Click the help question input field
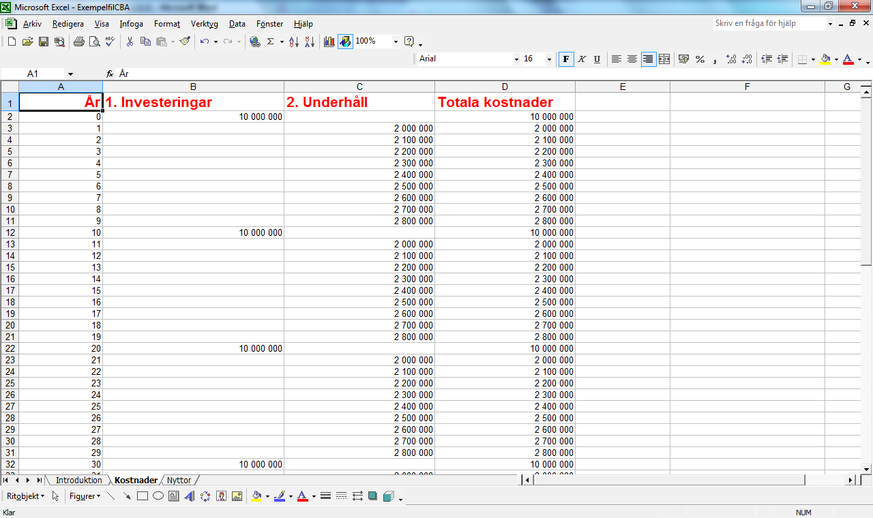The height and width of the screenshot is (518, 873). [769, 23]
